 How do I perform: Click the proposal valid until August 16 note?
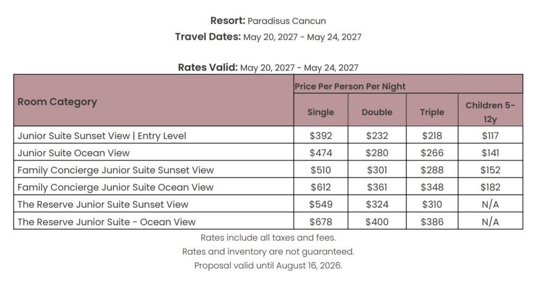click(x=268, y=266)
